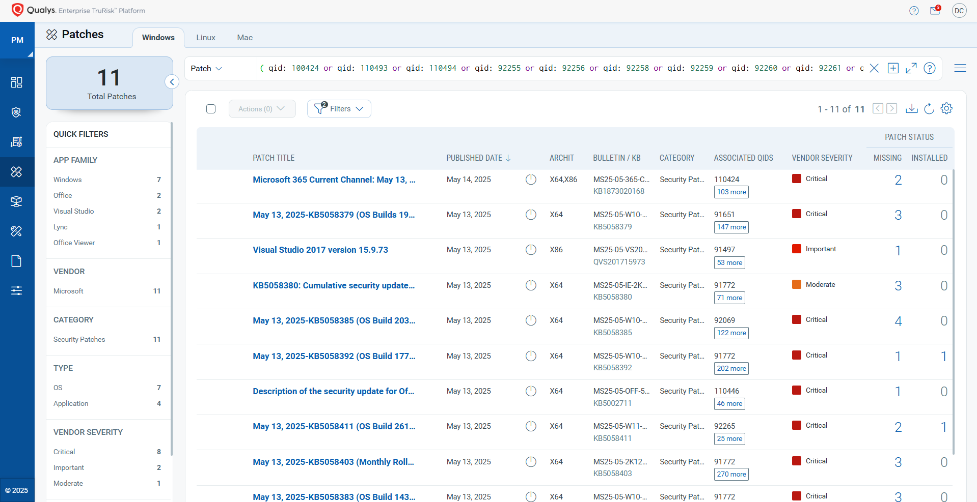
Task: Refresh the patch table
Action: tap(929, 108)
